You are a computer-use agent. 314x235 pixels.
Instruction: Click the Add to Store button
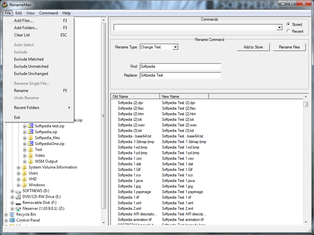253,47
